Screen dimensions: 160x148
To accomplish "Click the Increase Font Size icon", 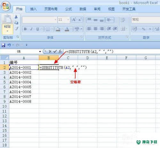I will click(x=74, y=20).
